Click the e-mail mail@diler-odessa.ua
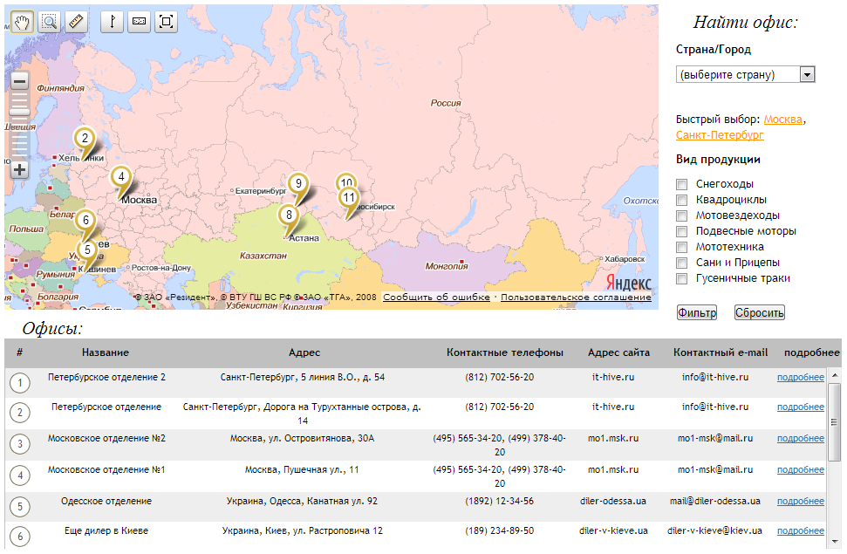This screenshot has width=847, height=554. click(x=714, y=501)
